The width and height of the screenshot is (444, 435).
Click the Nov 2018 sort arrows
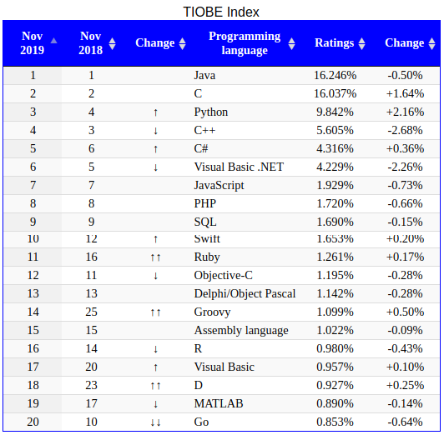[x=113, y=43]
